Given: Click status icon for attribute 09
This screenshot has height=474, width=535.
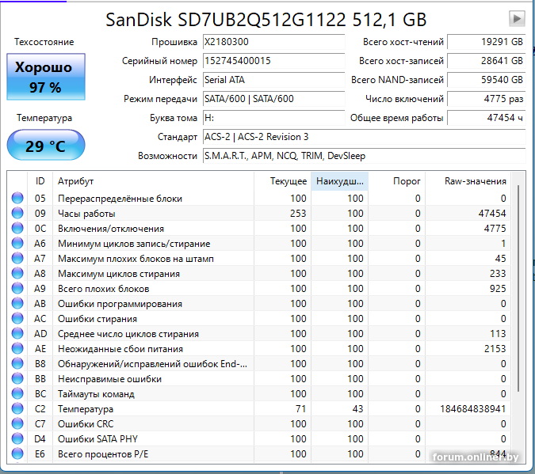Looking at the screenshot, I should 17,213.
